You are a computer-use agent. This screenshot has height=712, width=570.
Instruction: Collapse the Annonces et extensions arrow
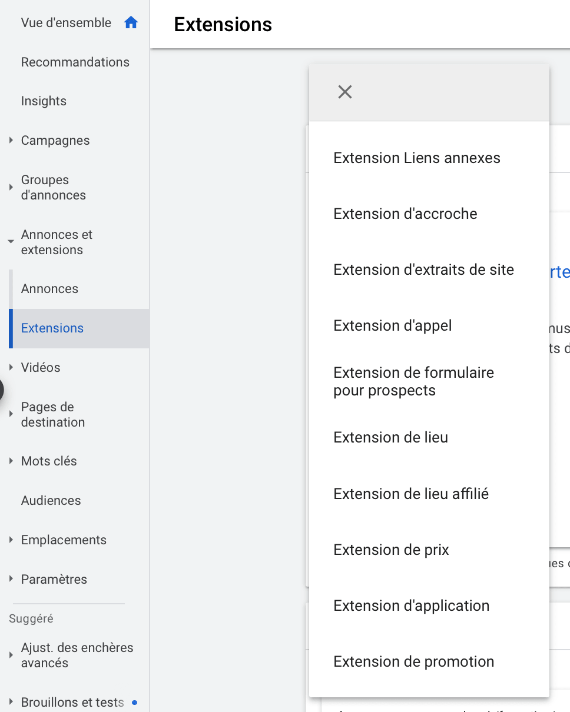(11, 242)
